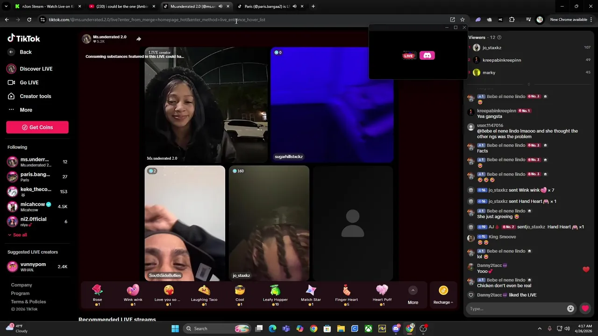
Task: Select jo_staxkz guest video tile
Action: 269,223
